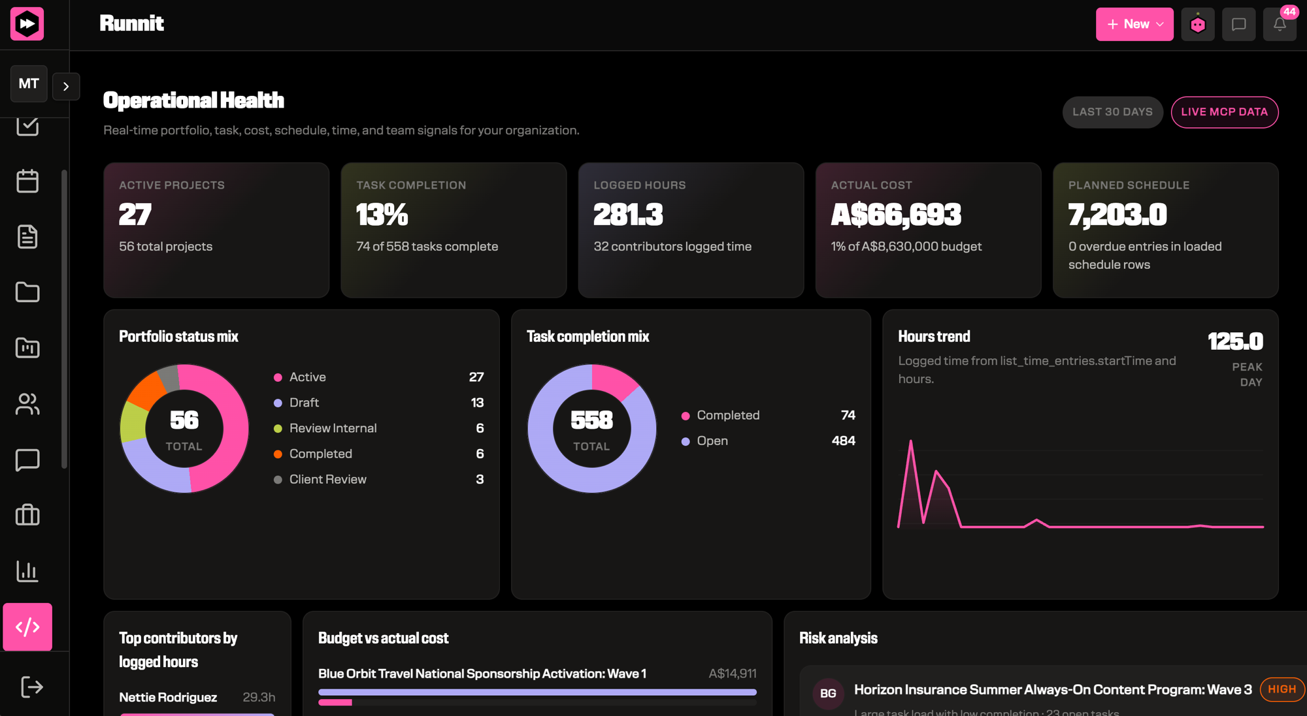Open the notifications bell with 44 badge
Viewport: 1307px width, 716px height.
point(1280,24)
